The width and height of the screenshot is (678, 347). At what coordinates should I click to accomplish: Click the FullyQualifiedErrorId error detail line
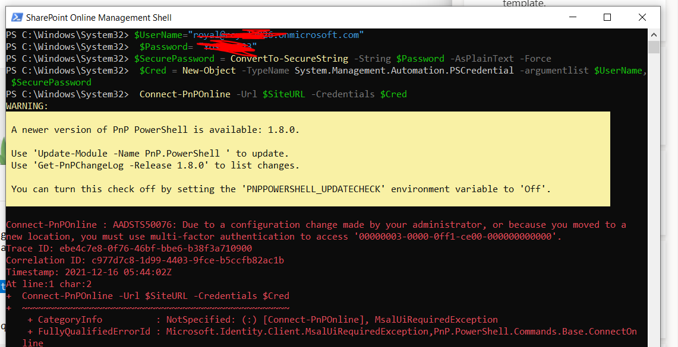pyautogui.click(x=332, y=332)
